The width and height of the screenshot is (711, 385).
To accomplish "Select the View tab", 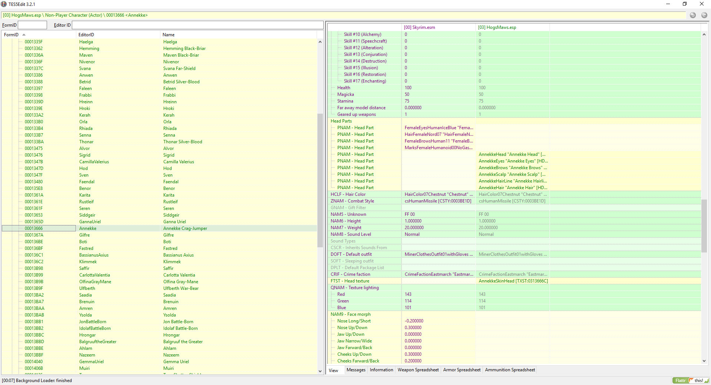I will pos(334,370).
